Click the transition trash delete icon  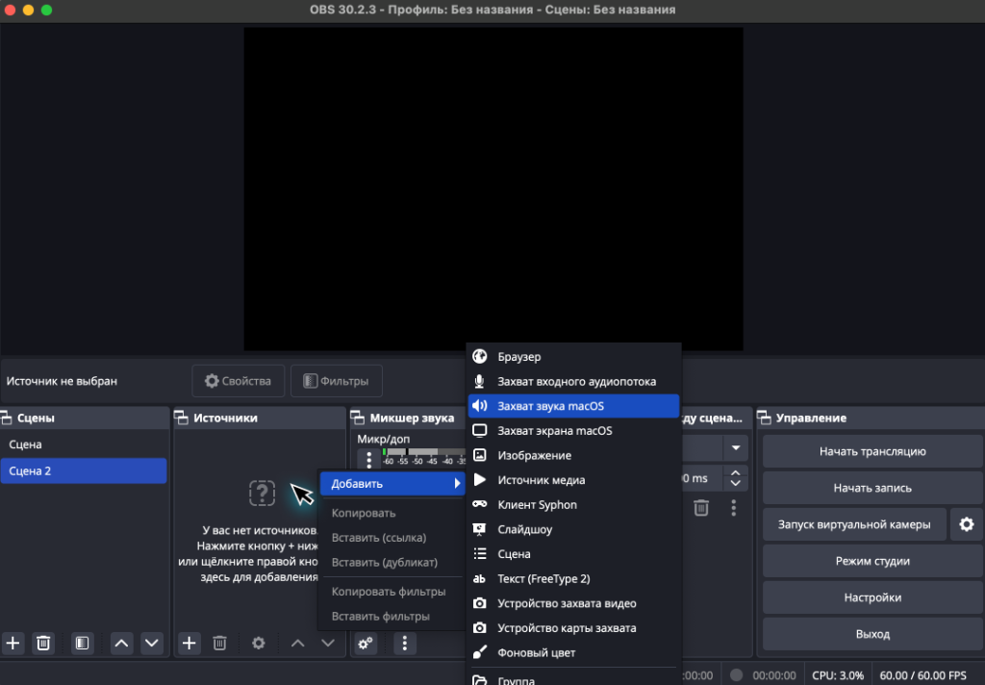(701, 507)
